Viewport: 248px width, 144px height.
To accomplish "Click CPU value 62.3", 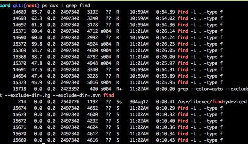I will tap(37, 18).
